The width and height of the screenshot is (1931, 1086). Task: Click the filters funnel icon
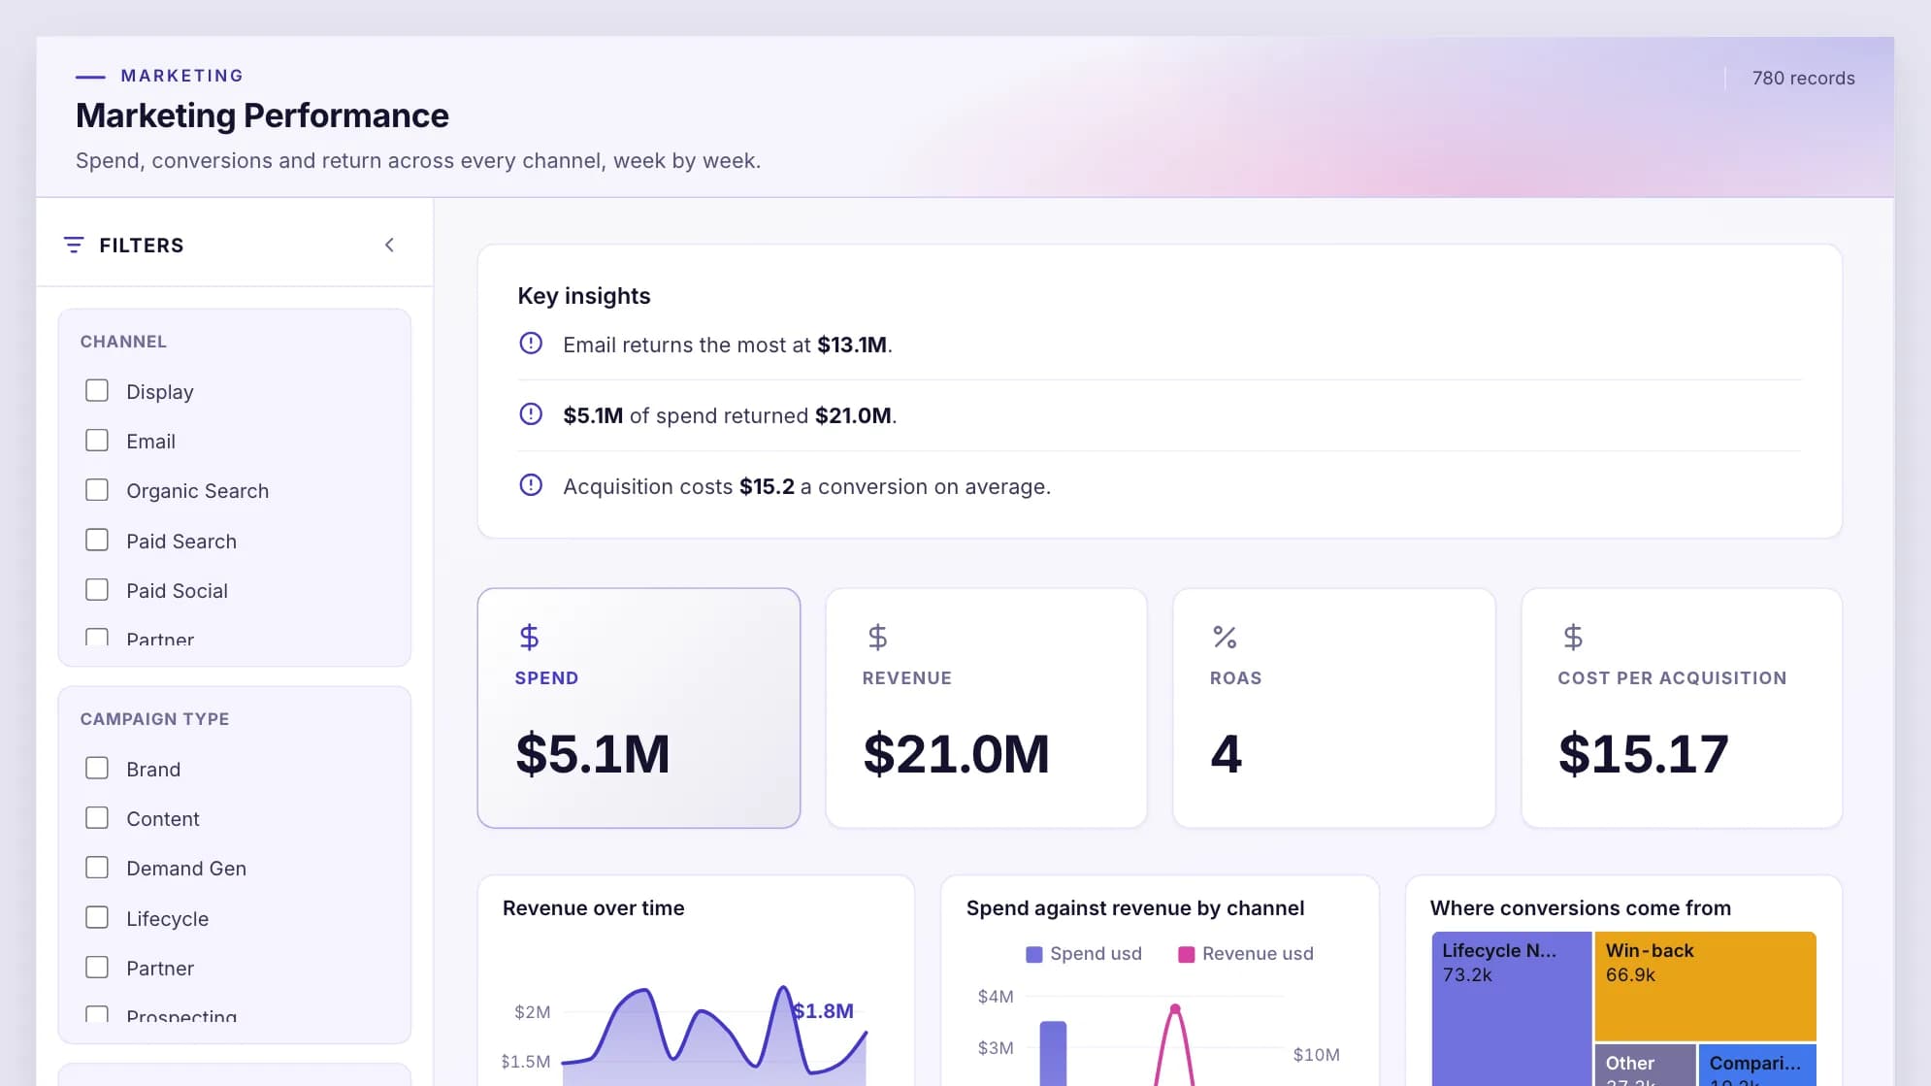(74, 245)
